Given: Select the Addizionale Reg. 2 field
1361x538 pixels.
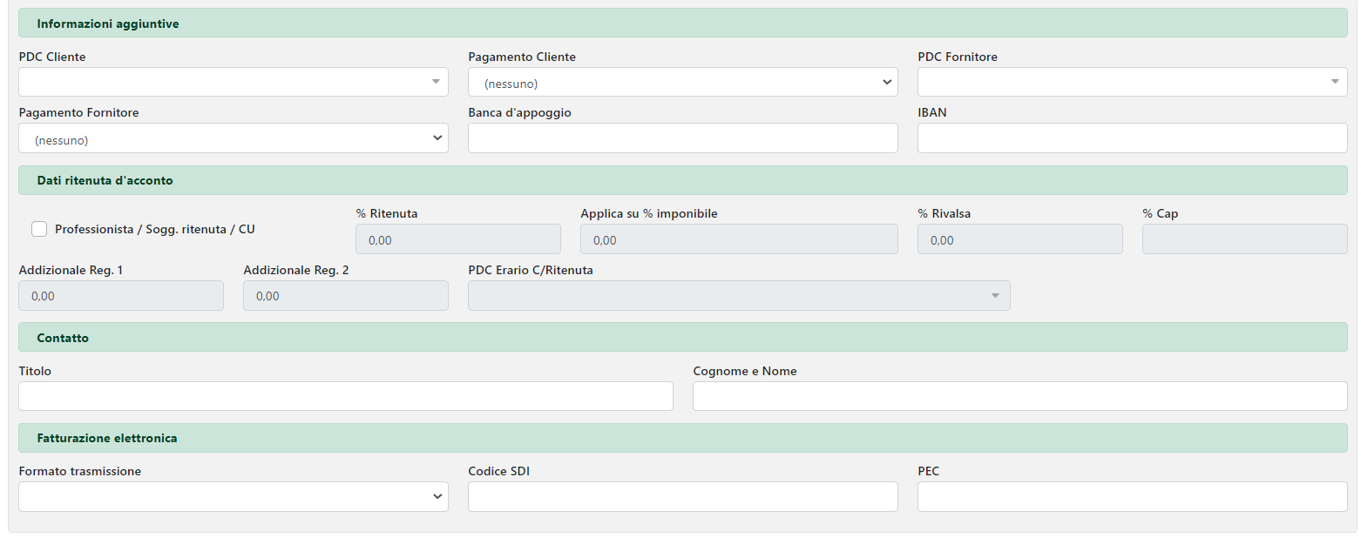Looking at the screenshot, I should pos(345,296).
